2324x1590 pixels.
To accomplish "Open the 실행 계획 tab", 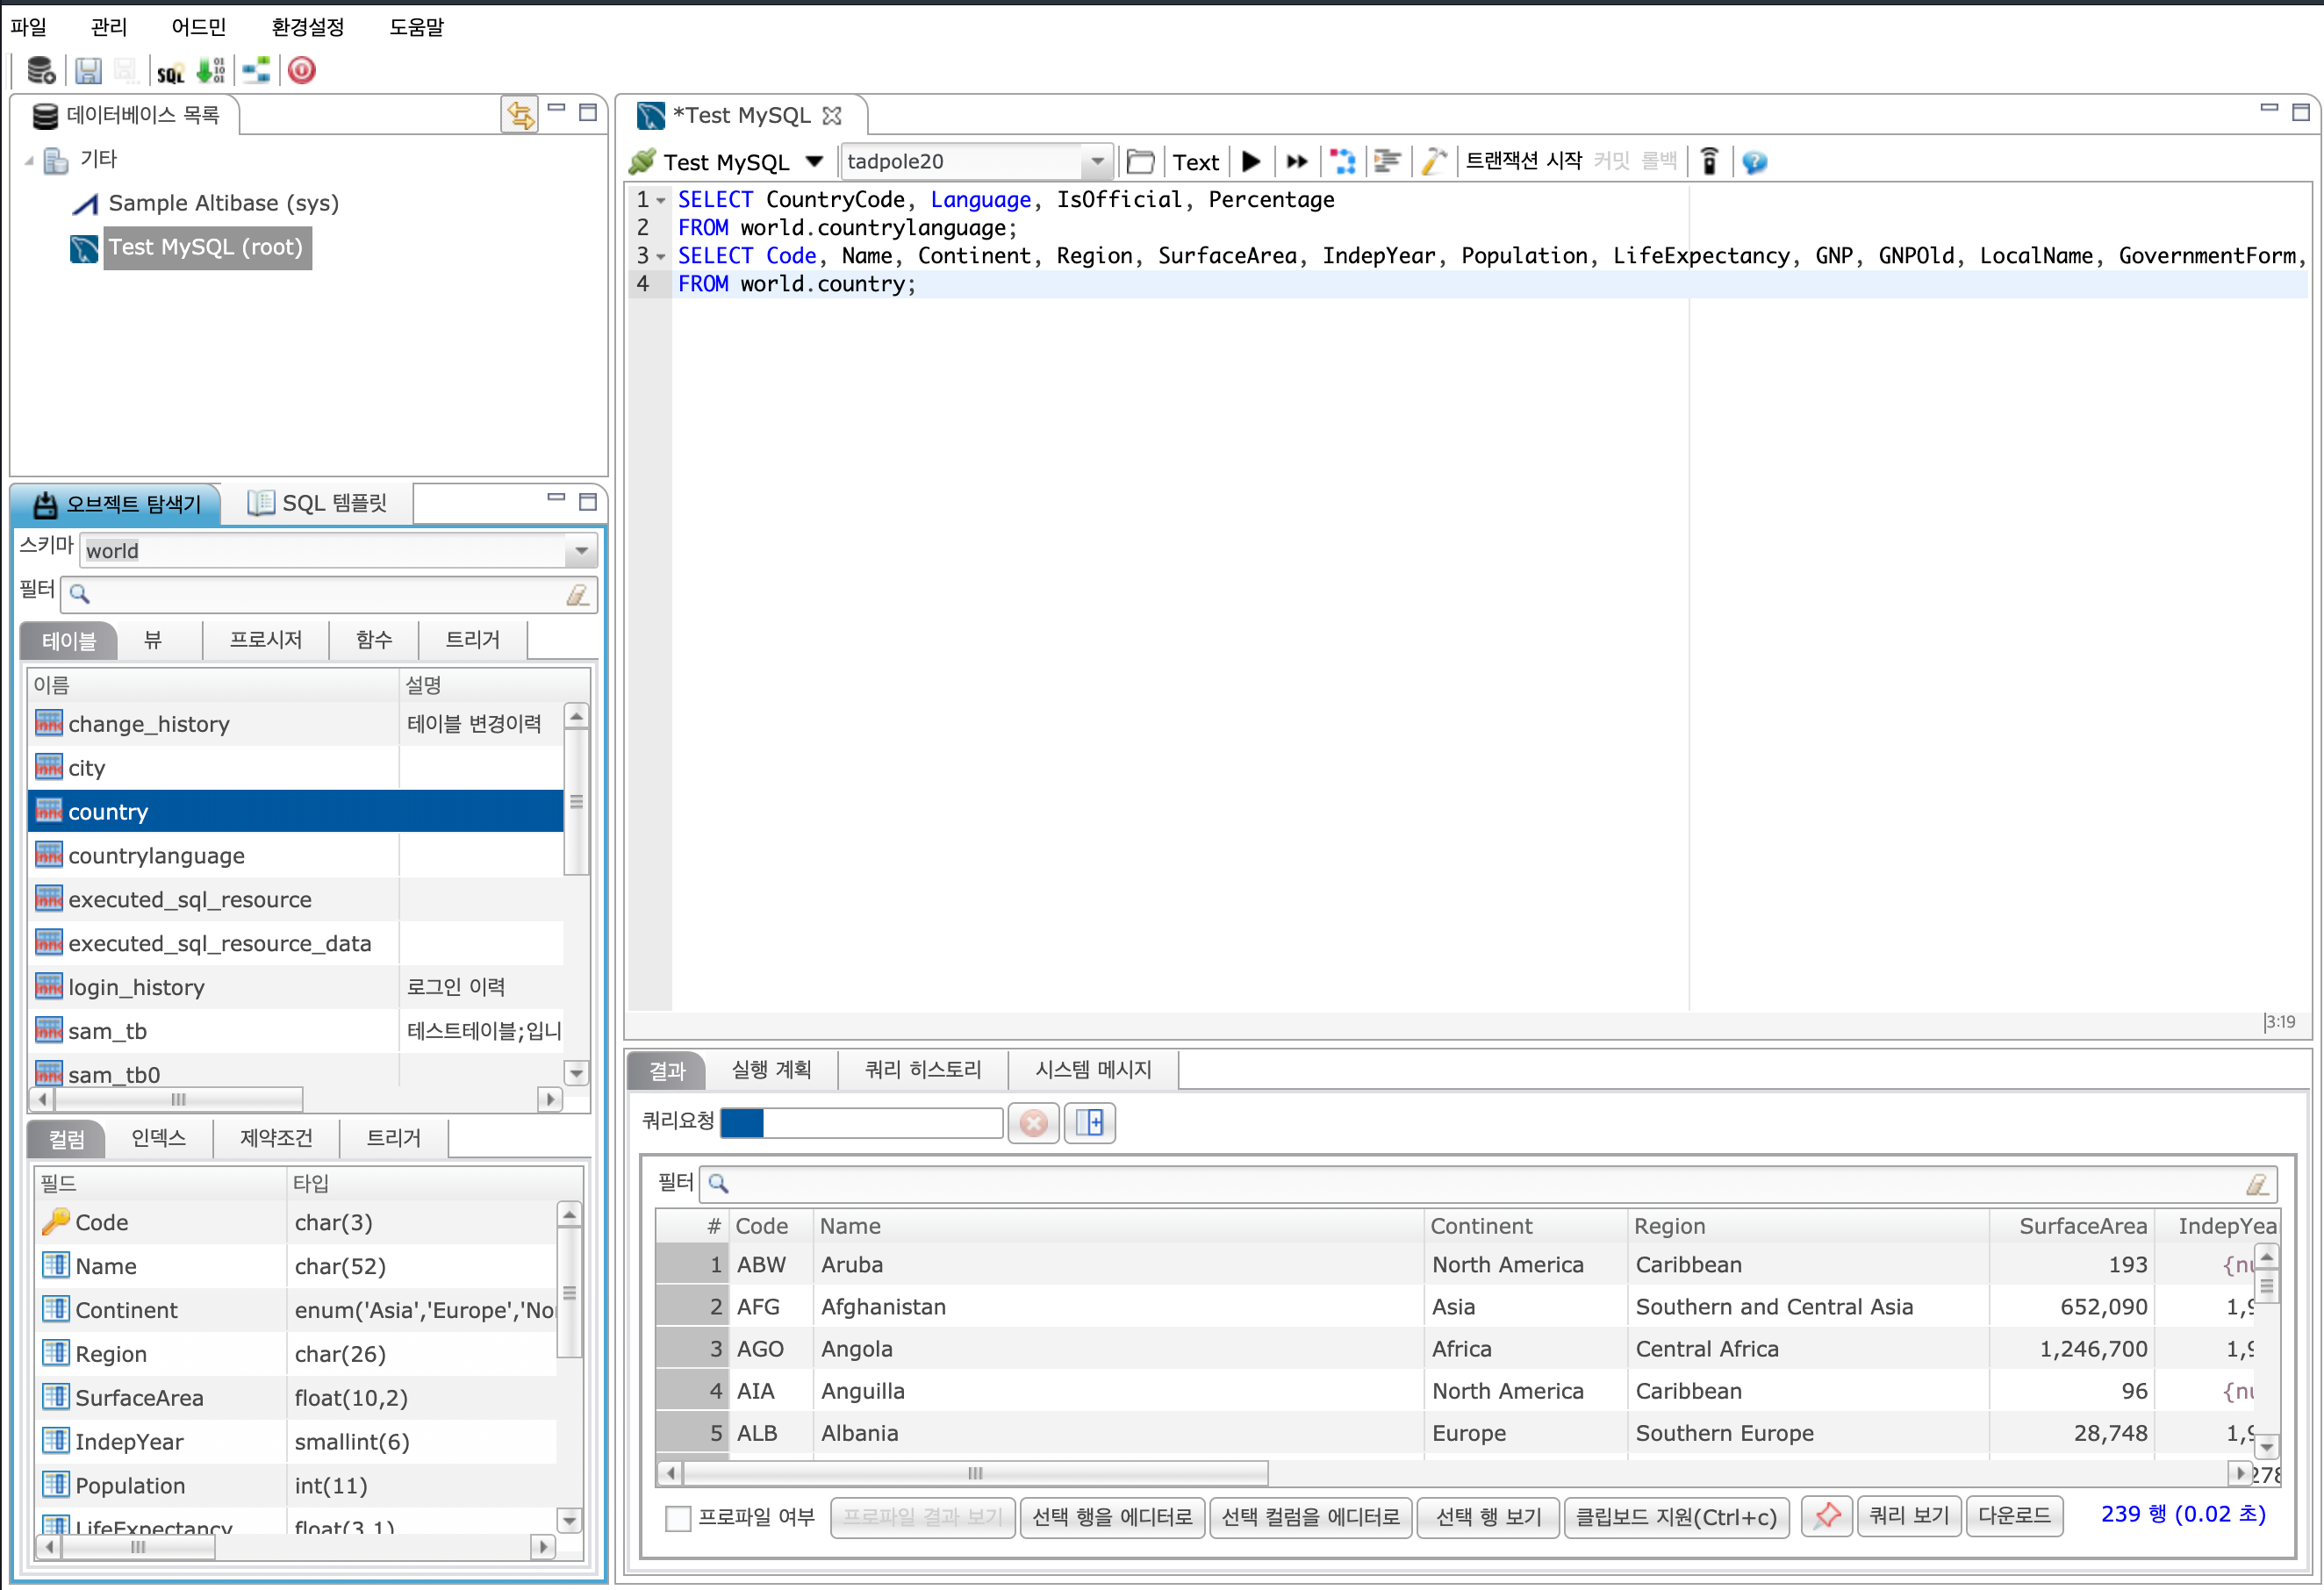I will (x=771, y=1070).
